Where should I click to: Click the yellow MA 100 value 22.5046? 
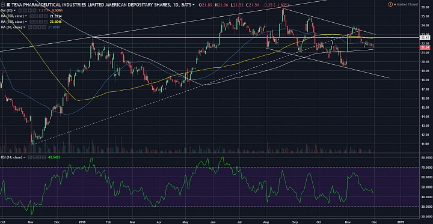pos(55,22)
